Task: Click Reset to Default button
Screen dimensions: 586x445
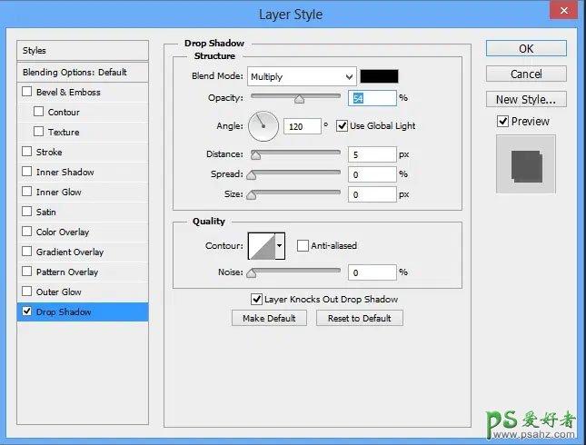Action: coord(360,318)
